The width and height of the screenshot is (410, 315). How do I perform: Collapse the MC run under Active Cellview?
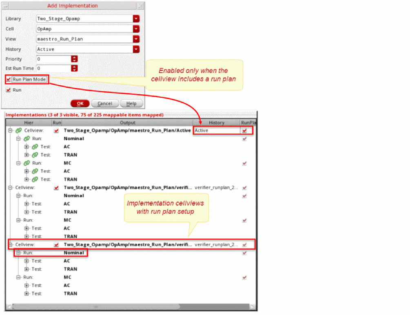coord(18,163)
